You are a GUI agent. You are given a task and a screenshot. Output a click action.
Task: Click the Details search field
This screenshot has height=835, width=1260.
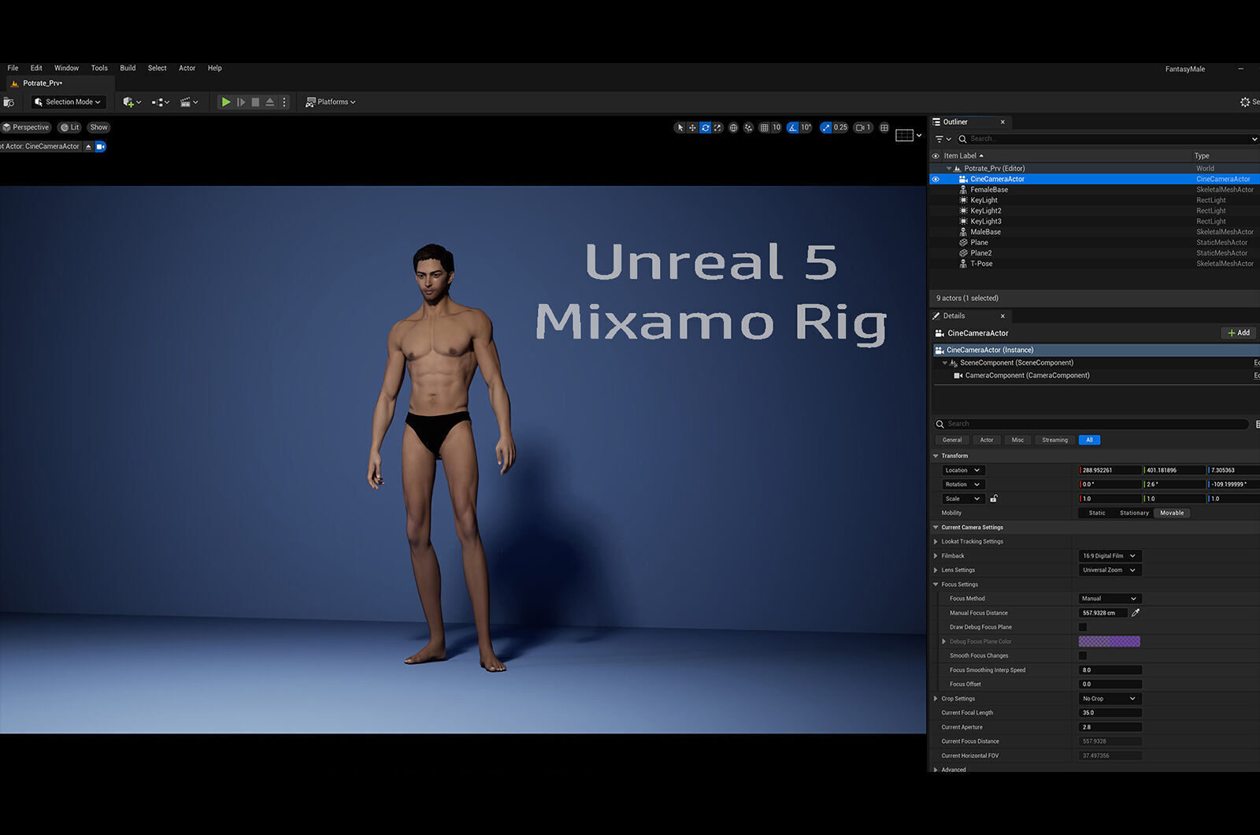point(1091,424)
